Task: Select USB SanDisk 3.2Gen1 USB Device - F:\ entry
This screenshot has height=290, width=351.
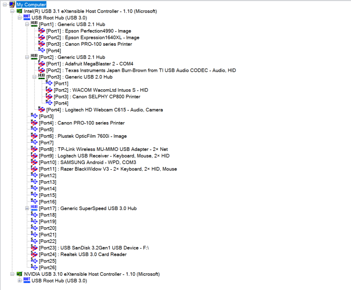Action: pyautogui.click(x=94, y=248)
